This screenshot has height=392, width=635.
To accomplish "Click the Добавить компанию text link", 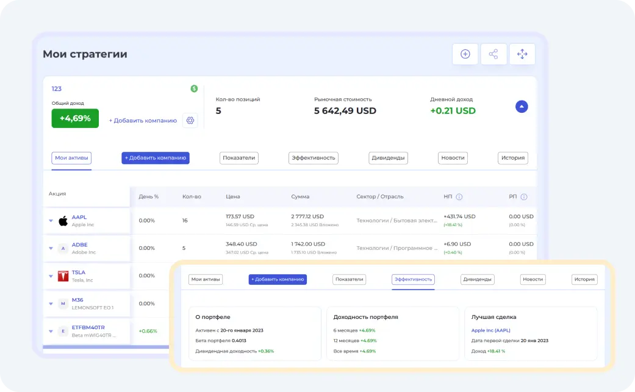I will pyautogui.click(x=143, y=121).
